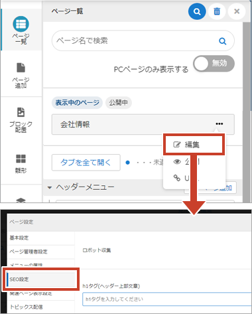Open the three-dot menu on 会社情報 row
Image resolution: width=252 pixels, height=314 pixels.
click(220, 123)
